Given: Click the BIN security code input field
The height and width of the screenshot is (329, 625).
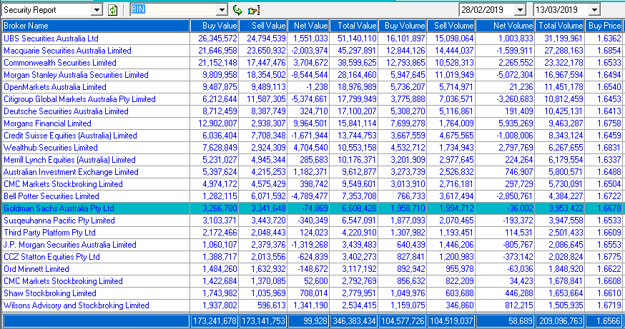Looking at the screenshot, I should 173,10.
